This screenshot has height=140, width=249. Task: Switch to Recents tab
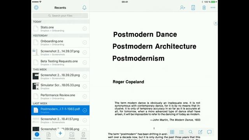coord(37,136)
